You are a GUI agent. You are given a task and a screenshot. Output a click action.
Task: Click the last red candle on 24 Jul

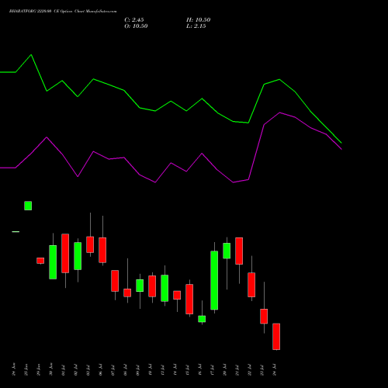(x=276, y=337)
